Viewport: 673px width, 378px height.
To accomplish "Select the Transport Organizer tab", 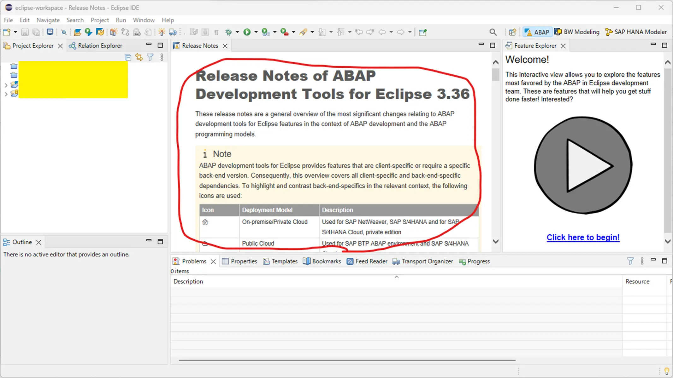I will pyautogui.click(x=423, y=261).
